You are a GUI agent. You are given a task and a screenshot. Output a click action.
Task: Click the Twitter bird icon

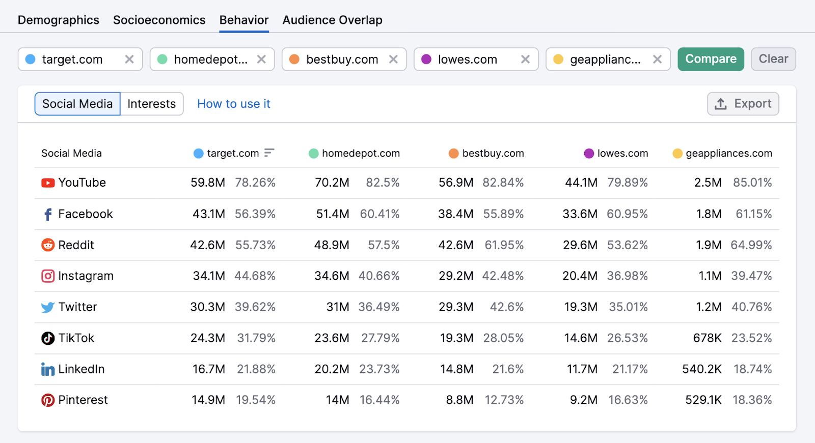48,307
